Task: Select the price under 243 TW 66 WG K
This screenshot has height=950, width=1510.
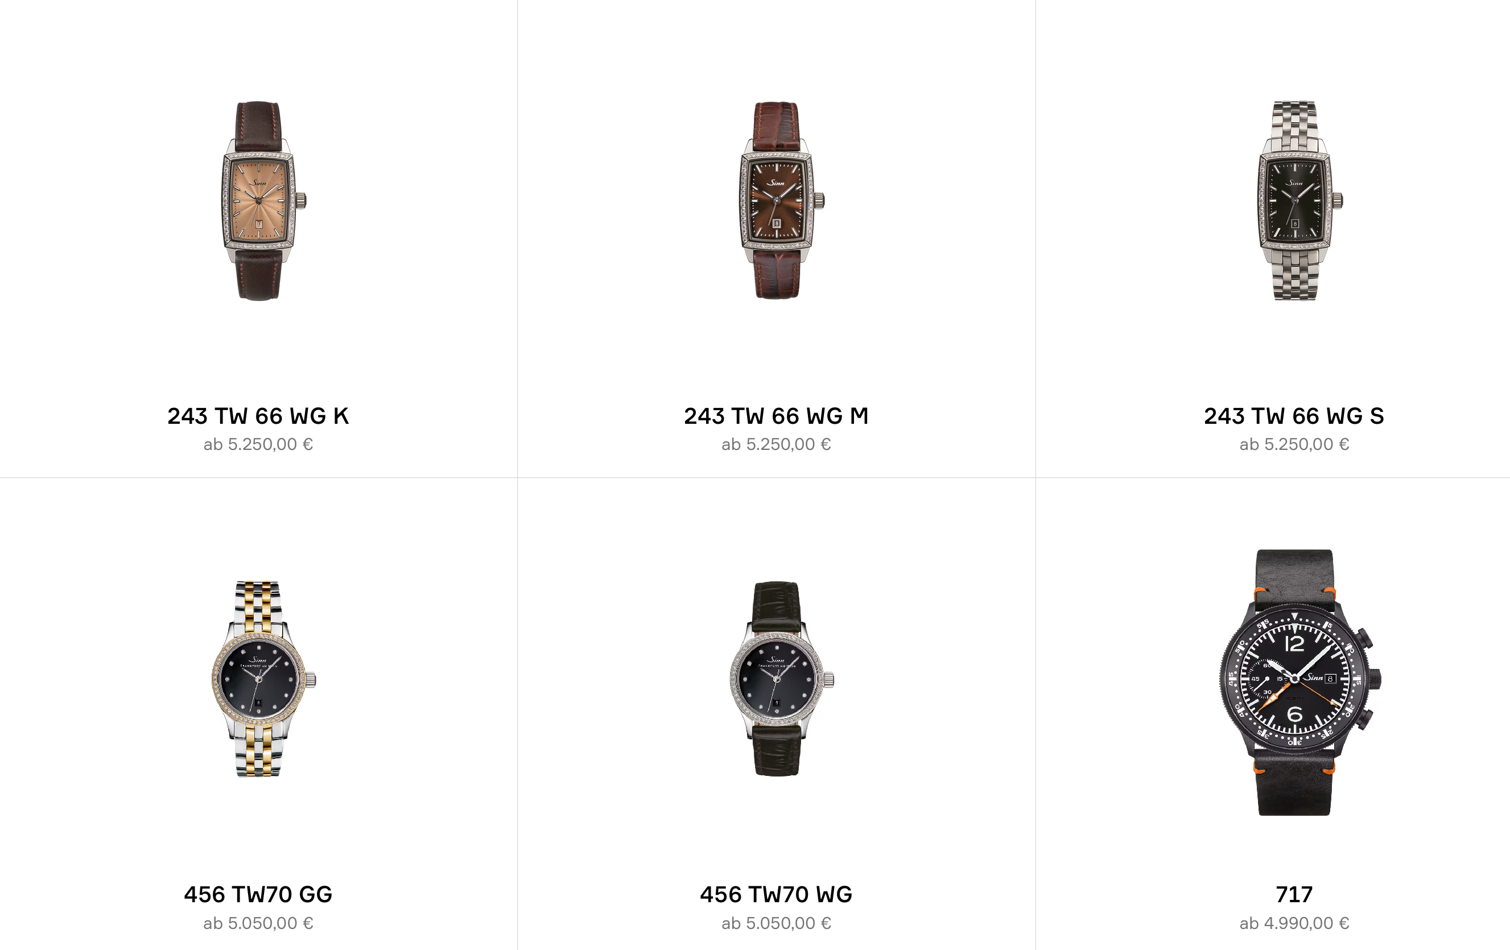Action: tap(258, 445)
